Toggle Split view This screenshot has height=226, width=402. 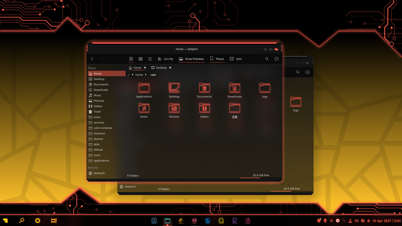235,59
